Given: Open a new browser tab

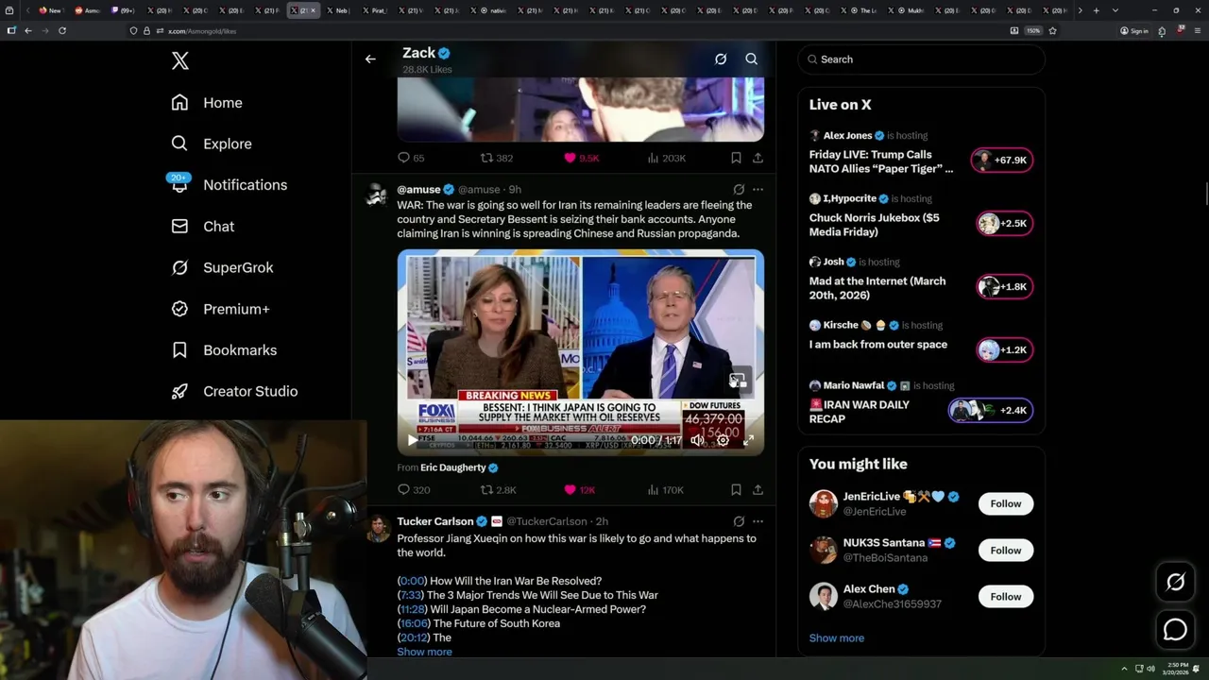Looking at the screenshot, I should (1096, 10).
